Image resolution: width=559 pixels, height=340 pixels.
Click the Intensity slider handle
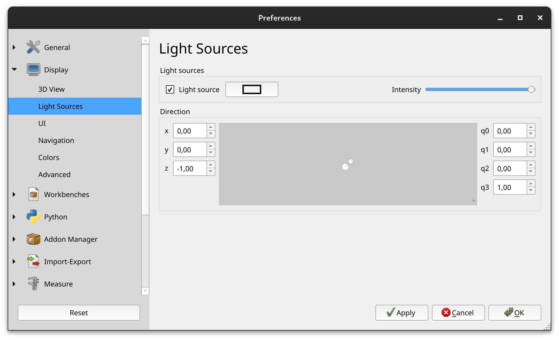pyautogui.click(x=531, y=89)
